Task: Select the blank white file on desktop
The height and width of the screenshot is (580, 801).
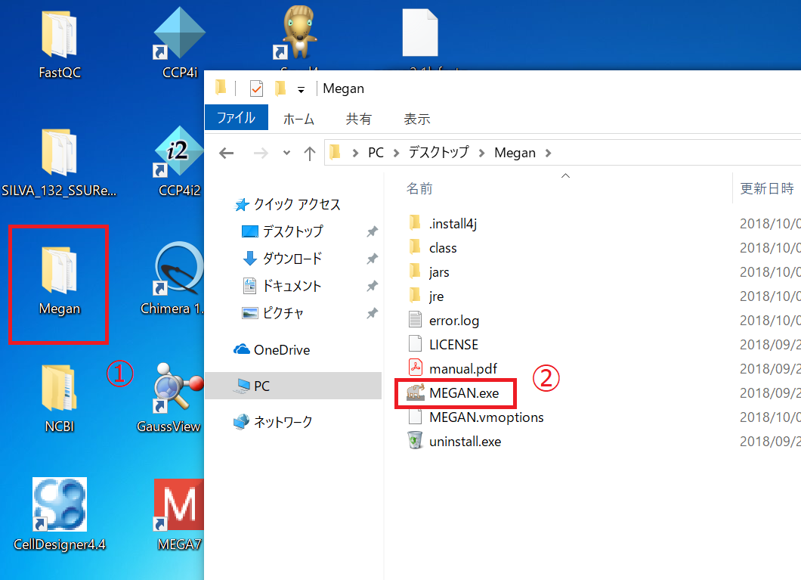Action: point(420,33)
